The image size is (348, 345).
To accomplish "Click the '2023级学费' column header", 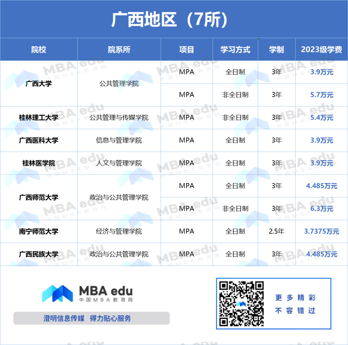I will pyautogui.click(x=322, y=50).
